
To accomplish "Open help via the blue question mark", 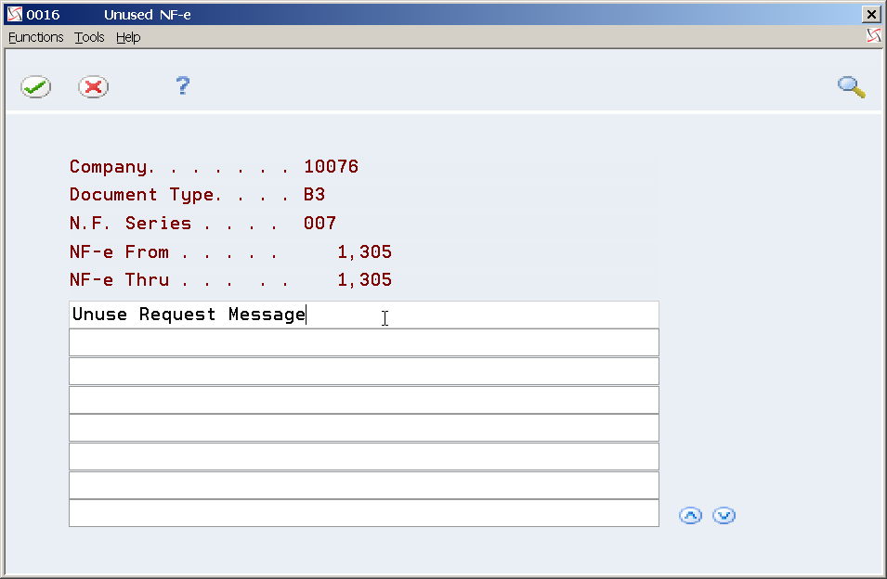I will pos(183,86).
